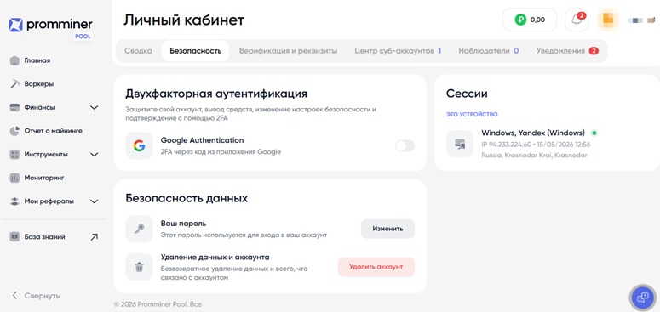Open the notifications bell

coord(577,20)
